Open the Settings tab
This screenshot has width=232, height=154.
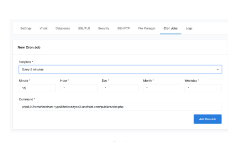click(26, 28)
